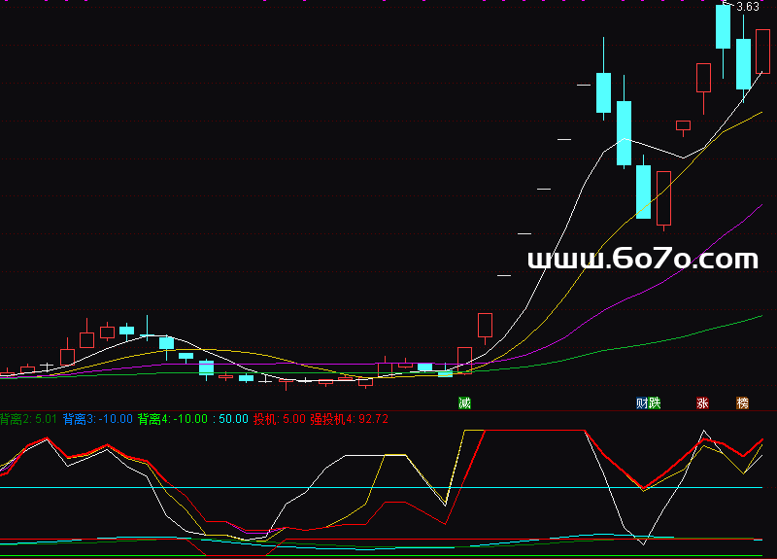Select the red 涨 signal marker
Screen dimensions: 777x559
coord(702,402)
